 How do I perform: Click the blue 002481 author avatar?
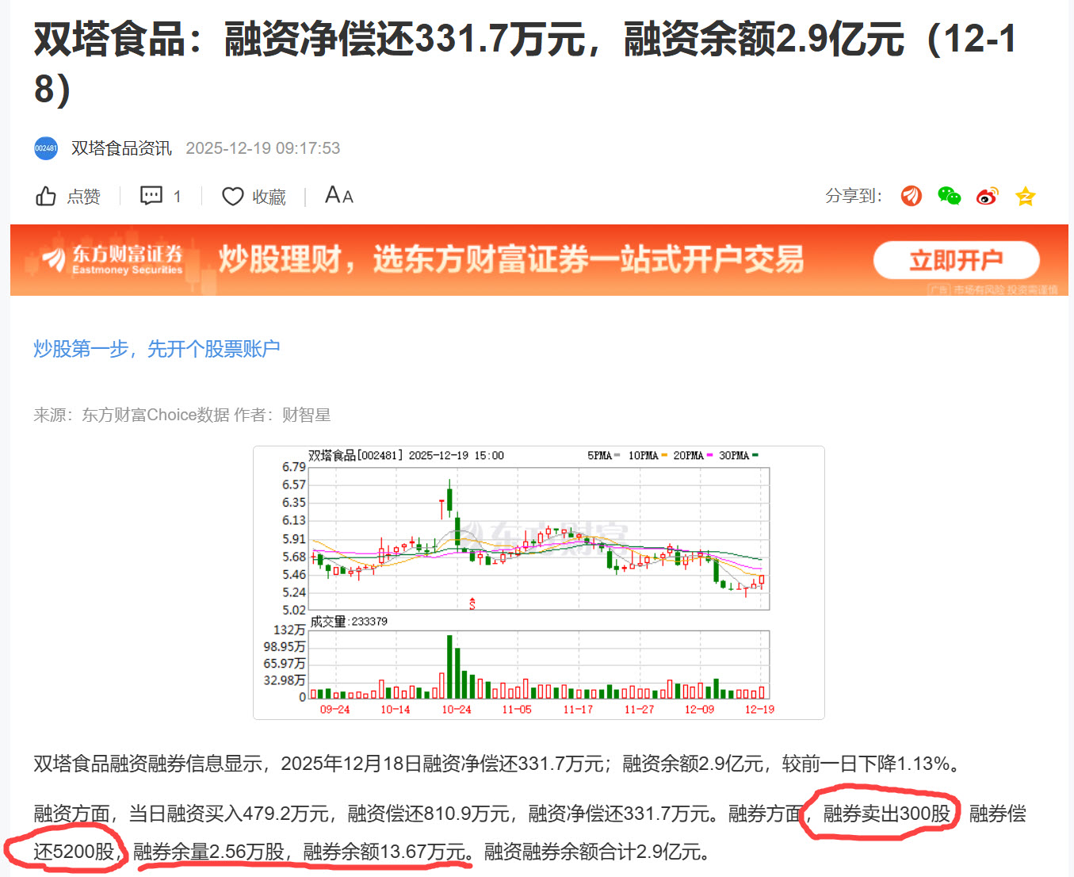[46, 148]
